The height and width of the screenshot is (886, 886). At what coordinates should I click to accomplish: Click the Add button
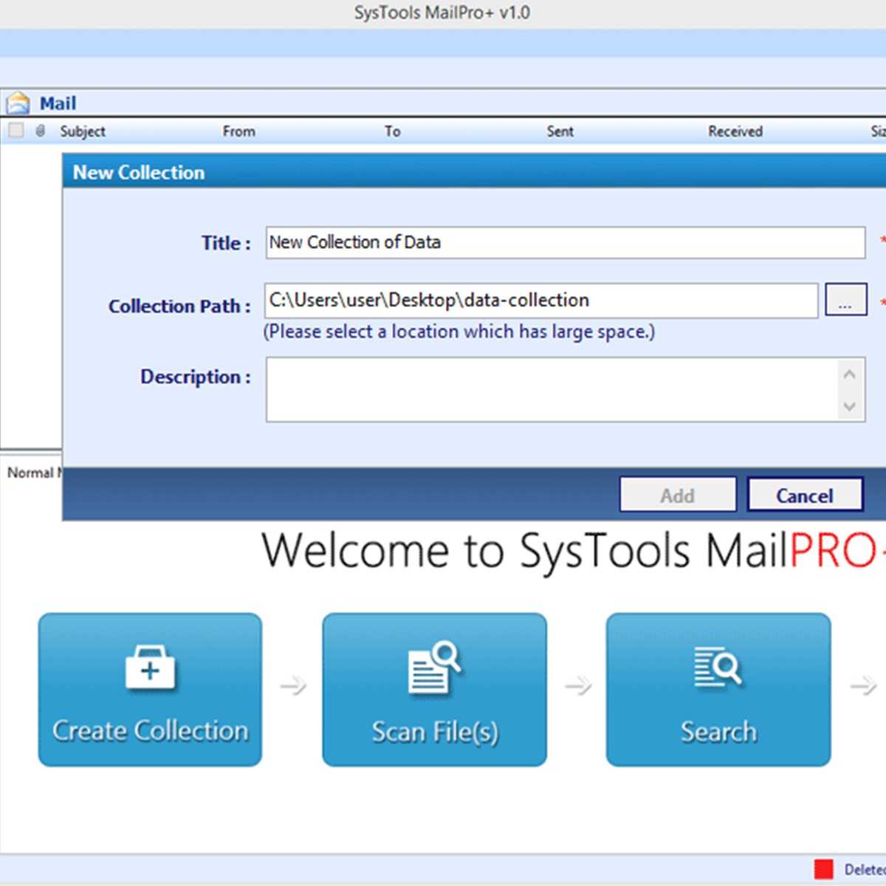677,495
